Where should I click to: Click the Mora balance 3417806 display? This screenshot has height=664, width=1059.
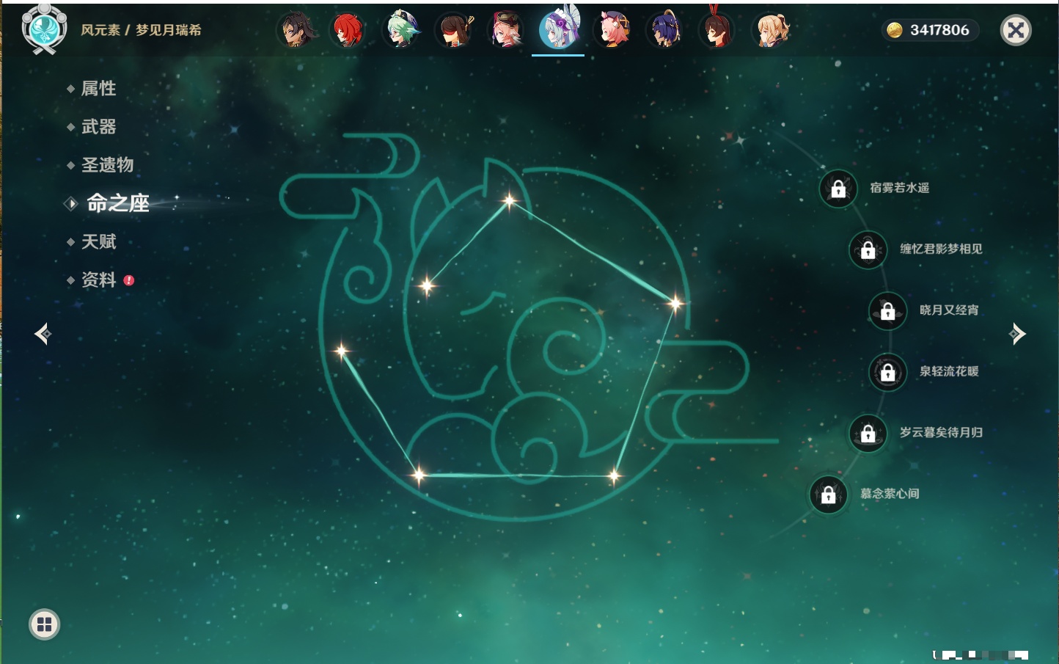point(930,30)
